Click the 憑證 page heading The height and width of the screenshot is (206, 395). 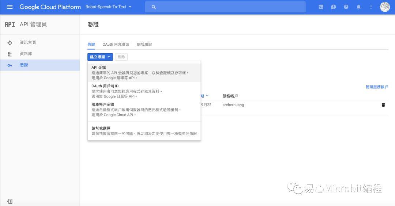(x=93, y=24)
